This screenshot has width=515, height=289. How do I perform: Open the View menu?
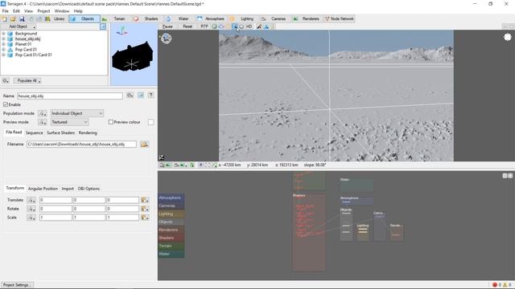pyautogui.click(x=29, y=11)
